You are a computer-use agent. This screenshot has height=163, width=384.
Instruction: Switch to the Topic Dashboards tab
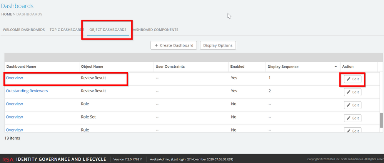coord(67,30)
